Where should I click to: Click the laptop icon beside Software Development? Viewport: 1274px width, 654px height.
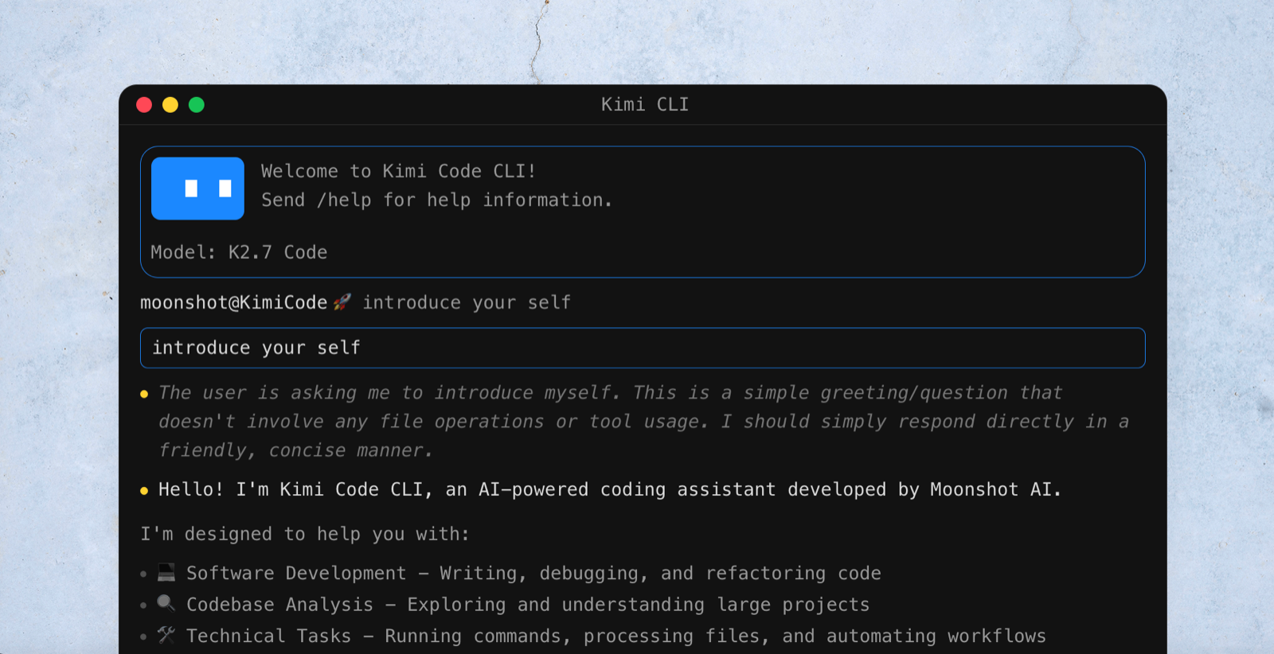click(166, 572)
